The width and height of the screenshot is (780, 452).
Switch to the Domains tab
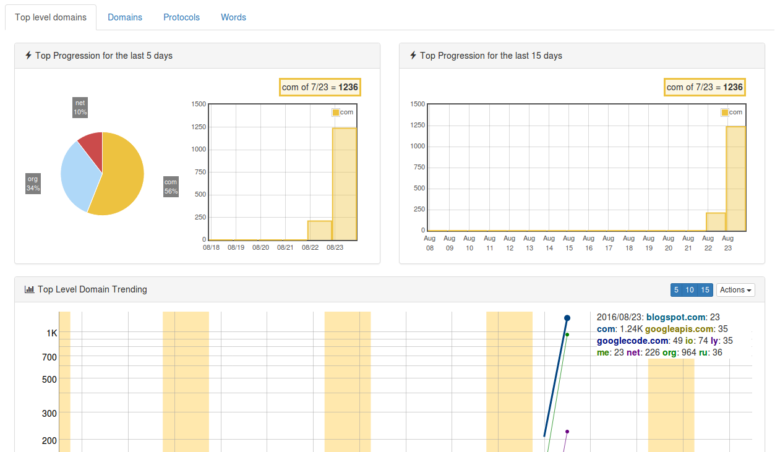tap(125, 17)
